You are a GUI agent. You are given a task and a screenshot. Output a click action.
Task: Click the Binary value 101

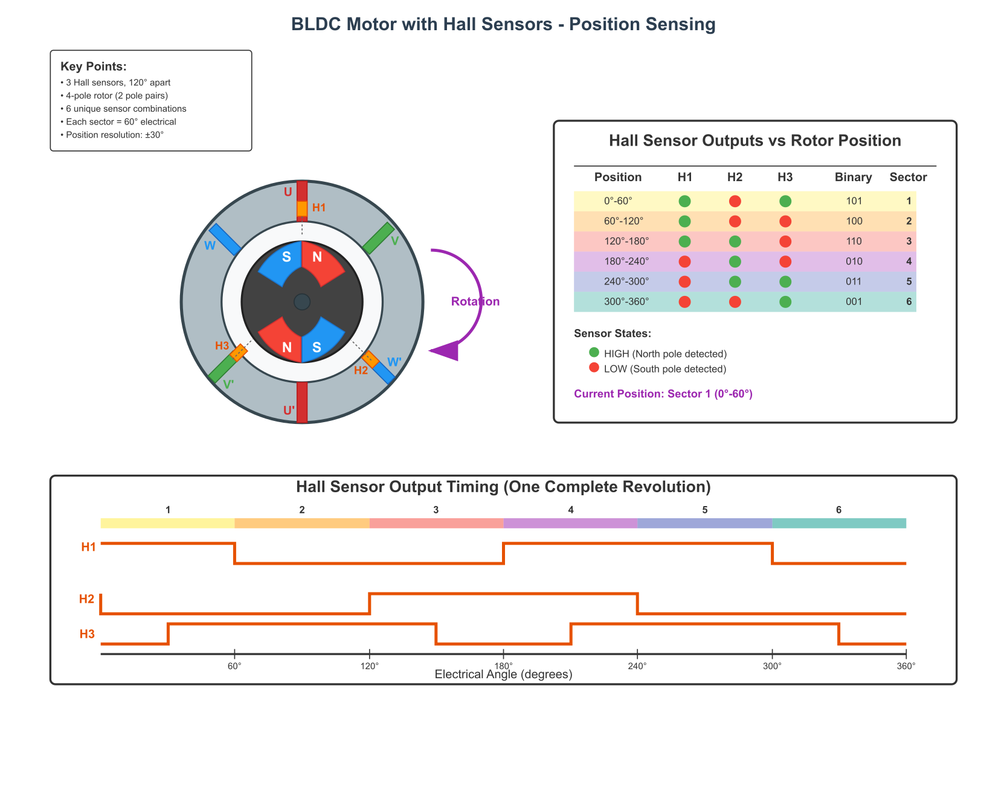coord(854,201)
